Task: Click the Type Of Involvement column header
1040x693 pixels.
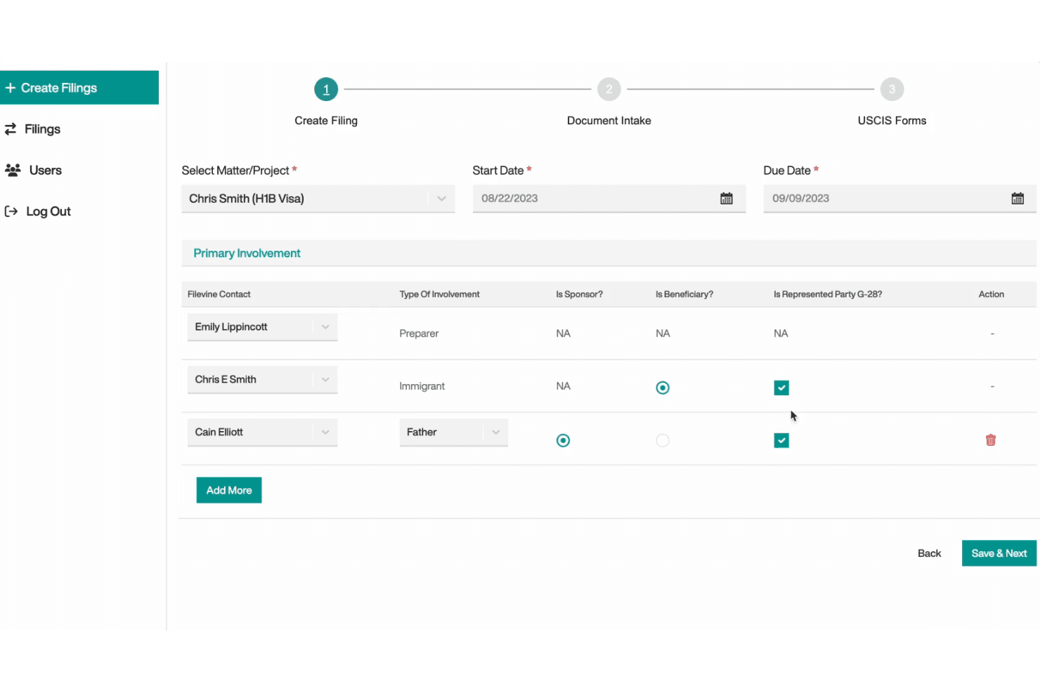Action: [439, 294]
